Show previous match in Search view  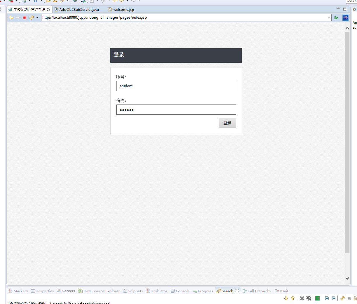coord(293,298)
